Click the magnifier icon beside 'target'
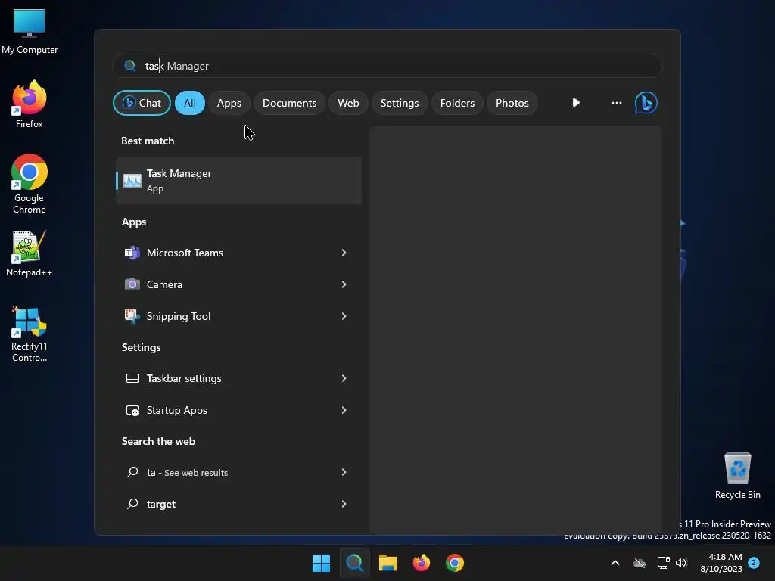Screen dimensions: 775x581 click(x=132, y=503)
